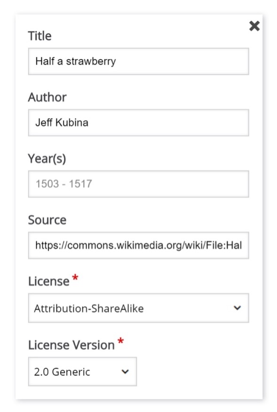Click the chevron beside 2.0 Generic

(x=125, y=371)
